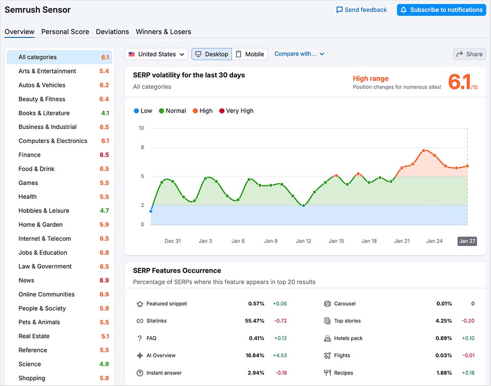Screen dimensions: 491x386
Task: Click the Share button
Action: pyautogui.click(x=469, y=54)
